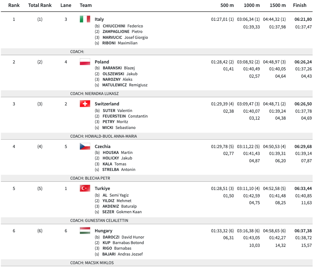This screenshot has width=314, height=268.
Task: Click the Finish column header
Action: 299,5
